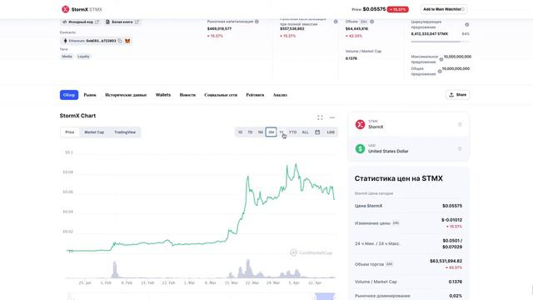The image size is (533, 300).
Task: Set chart range to YTD
Action: (292, 132)
